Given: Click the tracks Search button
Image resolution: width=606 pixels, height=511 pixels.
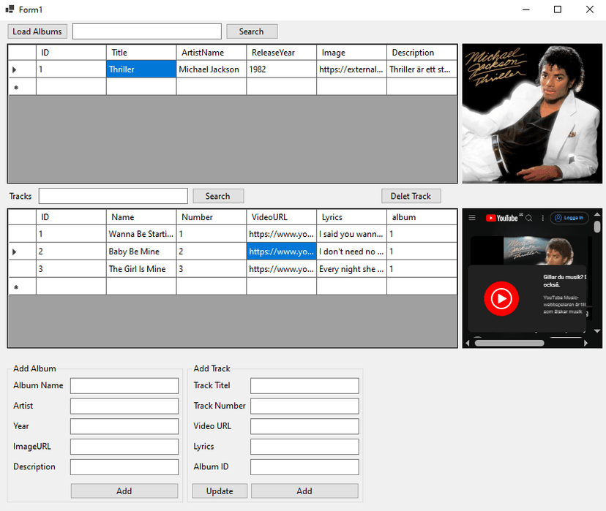Looking at the screenshot, I should click(218, 196).
